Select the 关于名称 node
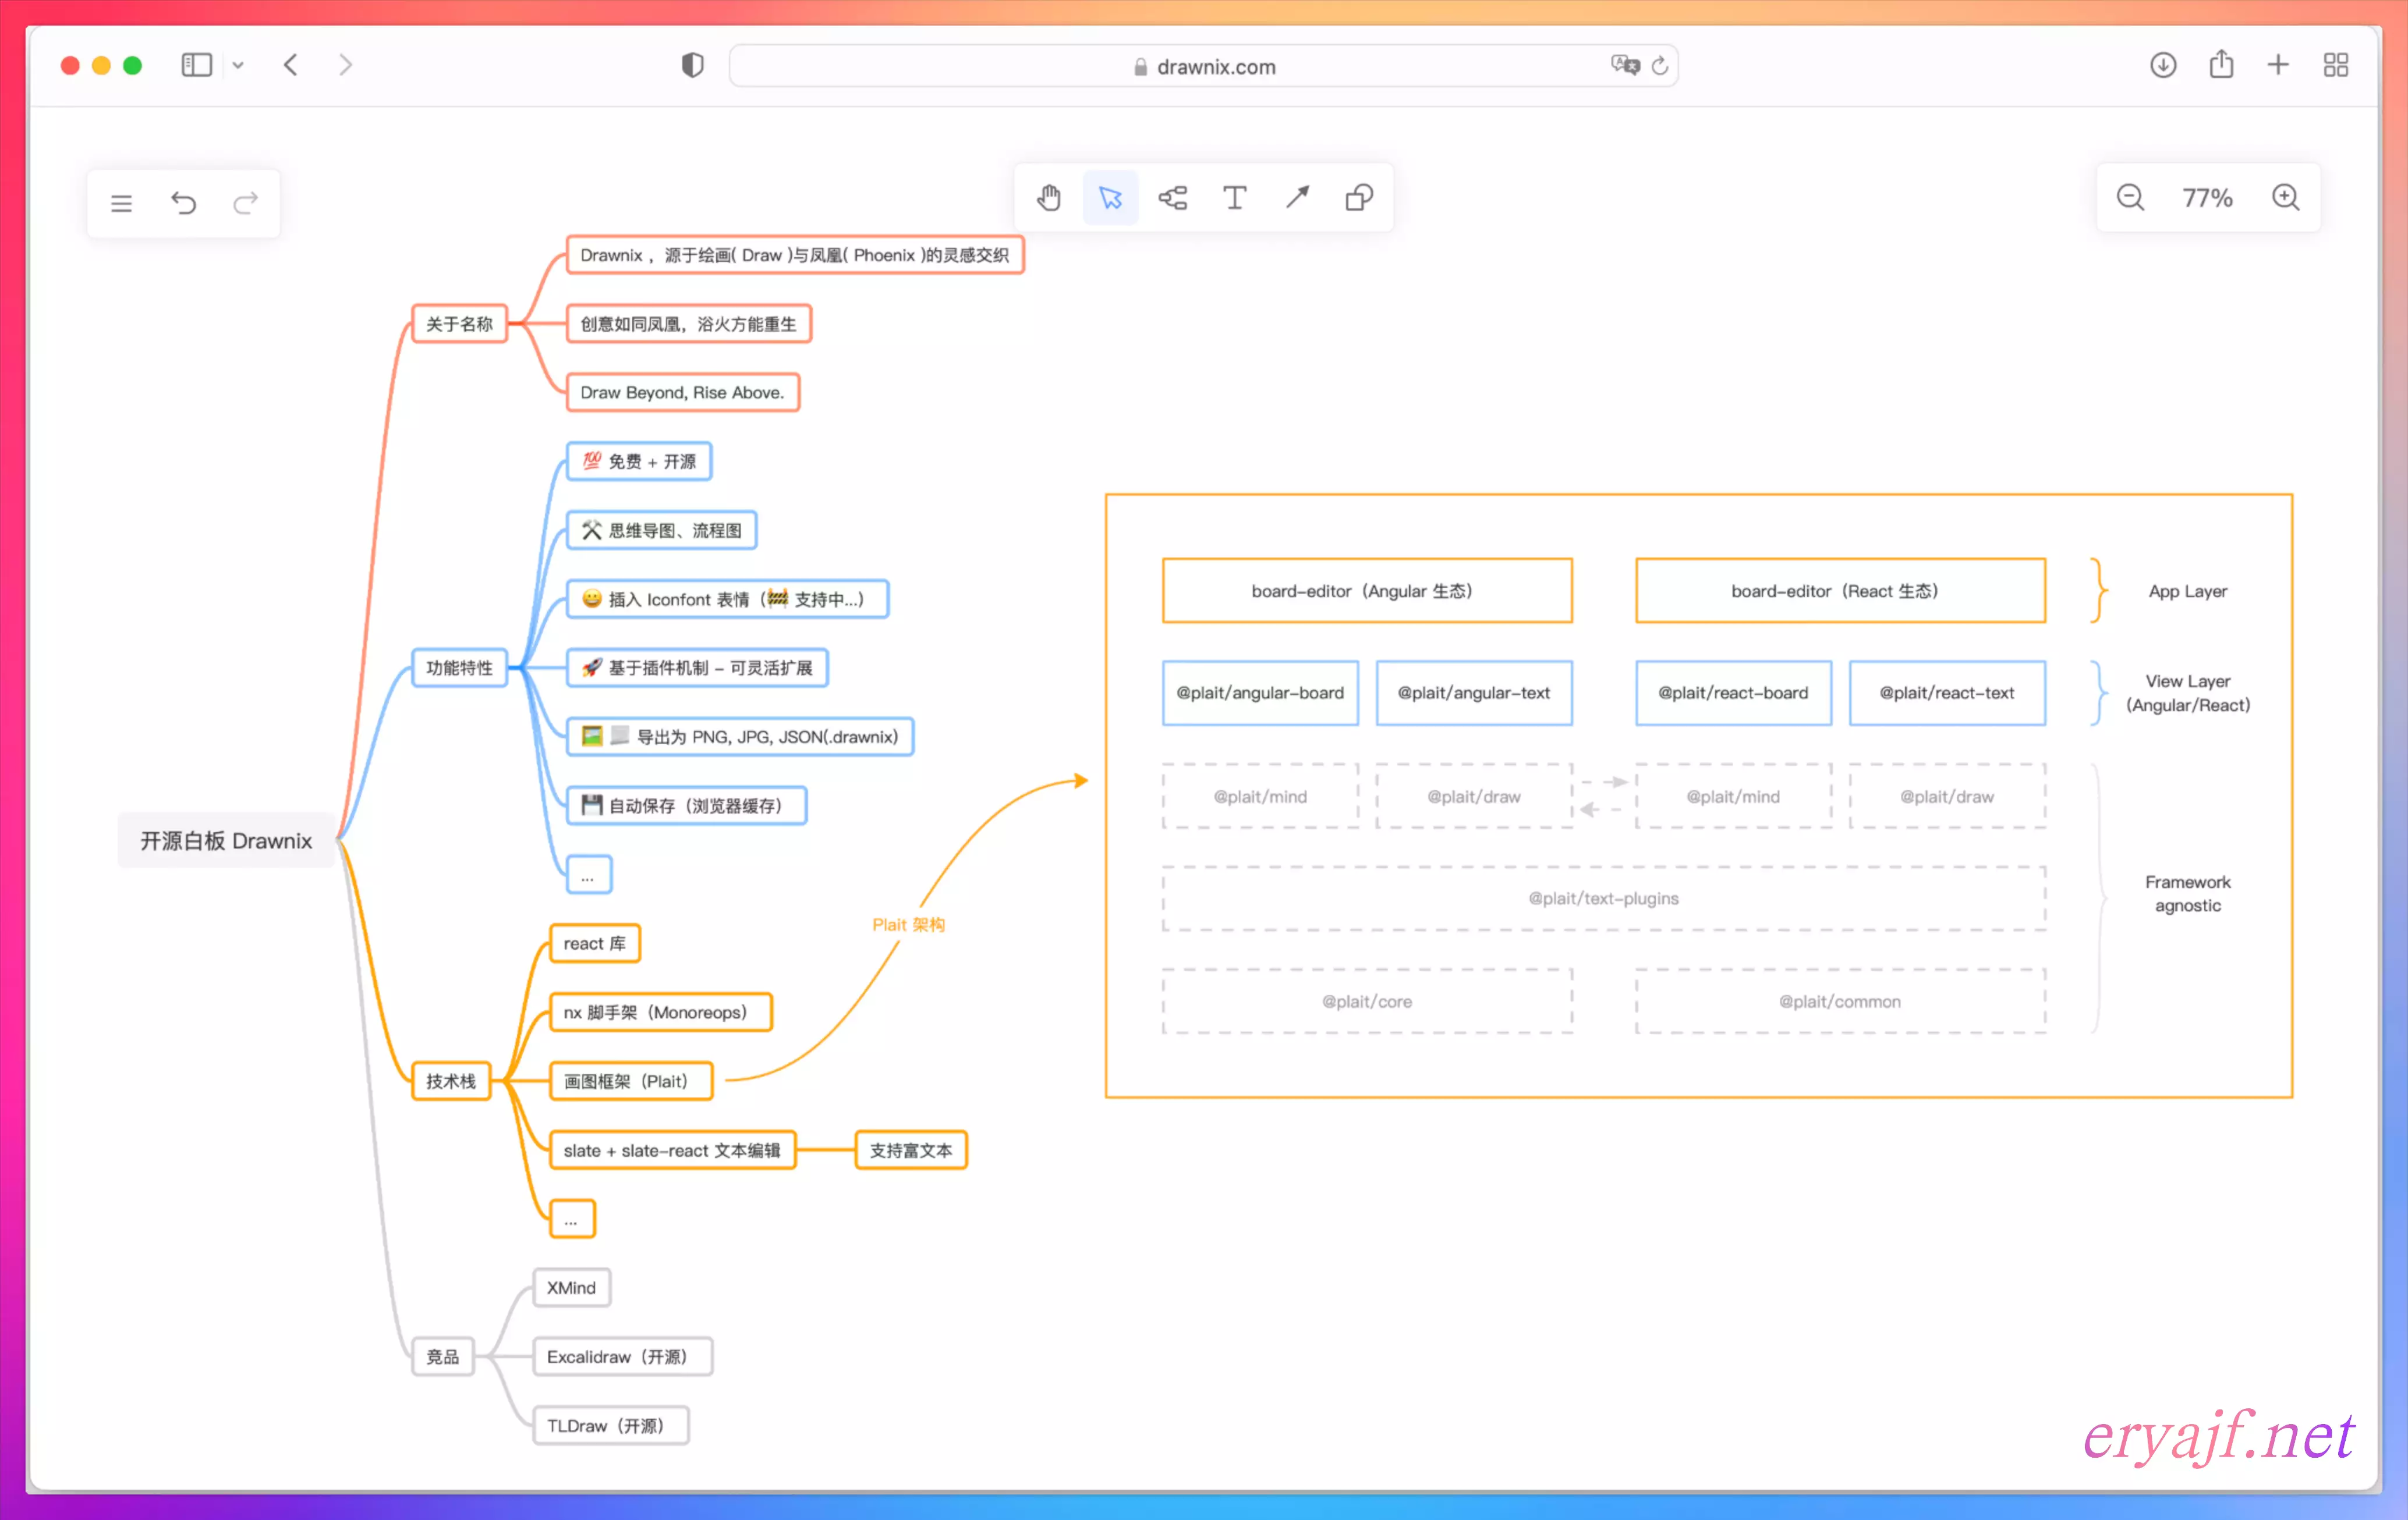 tap(460, 324)
